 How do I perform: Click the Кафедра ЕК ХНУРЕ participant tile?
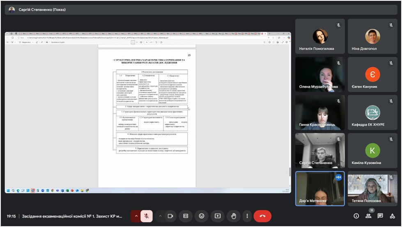[372, 112]
